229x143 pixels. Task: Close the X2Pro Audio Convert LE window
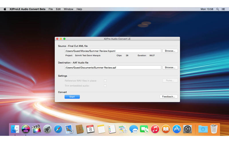tap(57, 39)
